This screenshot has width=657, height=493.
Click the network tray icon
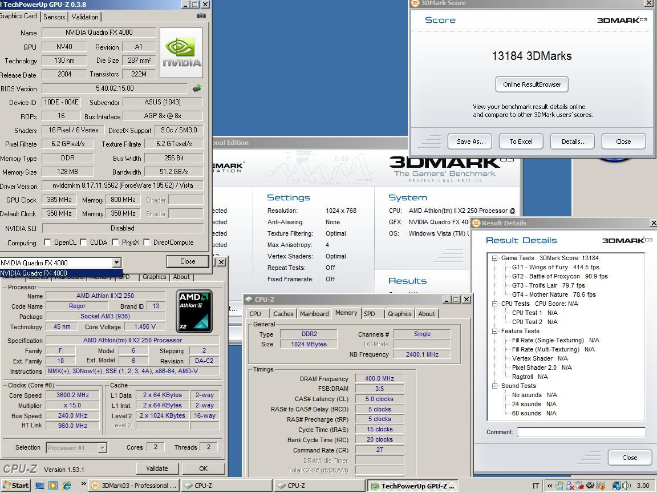[617, 486]
